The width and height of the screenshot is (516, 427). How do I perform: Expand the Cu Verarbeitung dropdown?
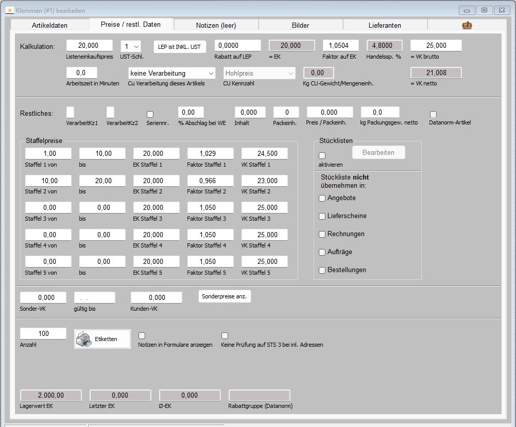coord(171,73)
